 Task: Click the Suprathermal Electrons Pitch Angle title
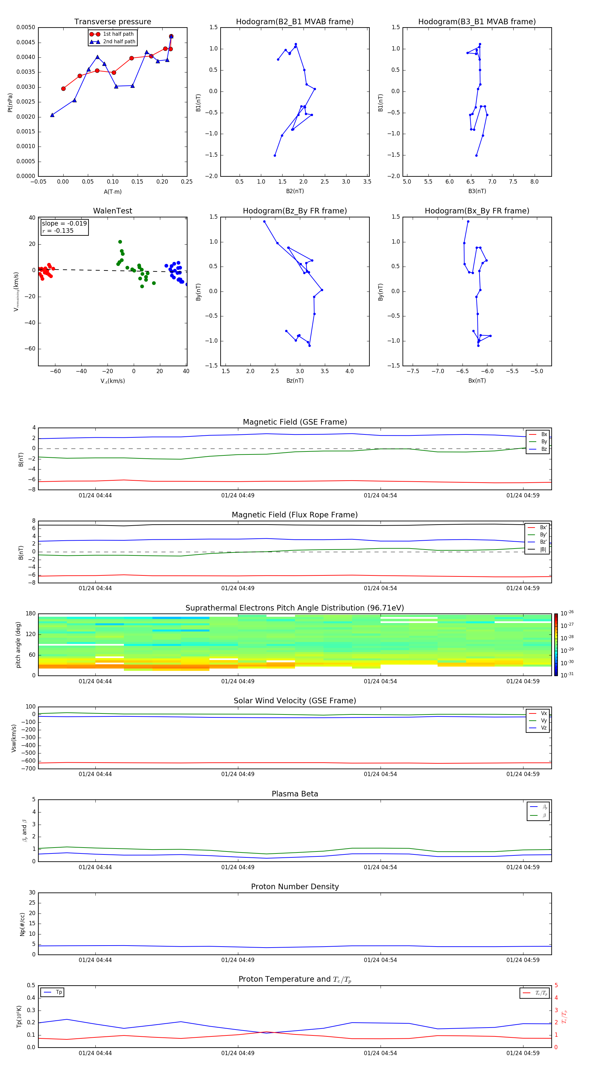pyautogui.click(x=295, y=608)
